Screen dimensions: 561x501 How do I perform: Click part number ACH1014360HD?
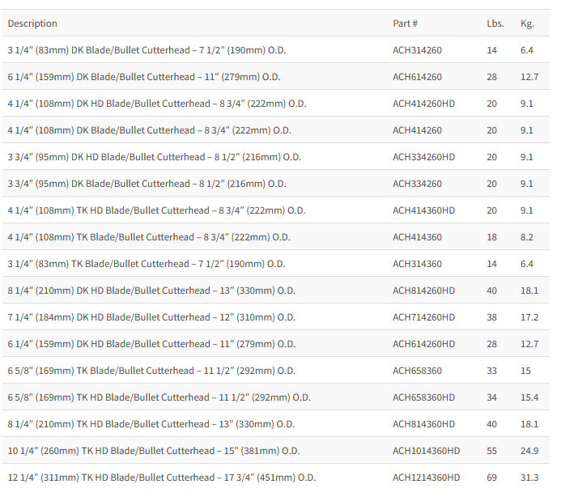click(x=426, y=451)
